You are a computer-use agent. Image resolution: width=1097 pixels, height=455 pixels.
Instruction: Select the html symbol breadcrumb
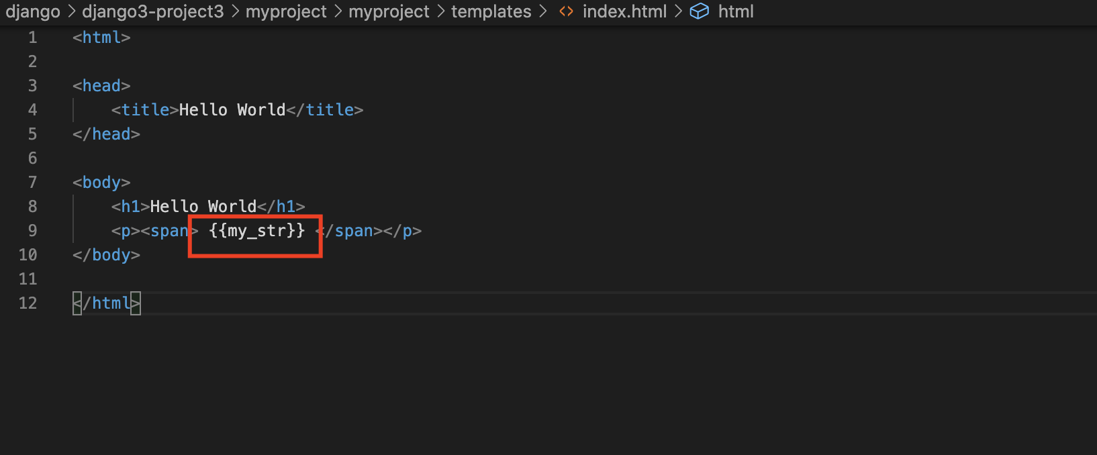point(736,11)
